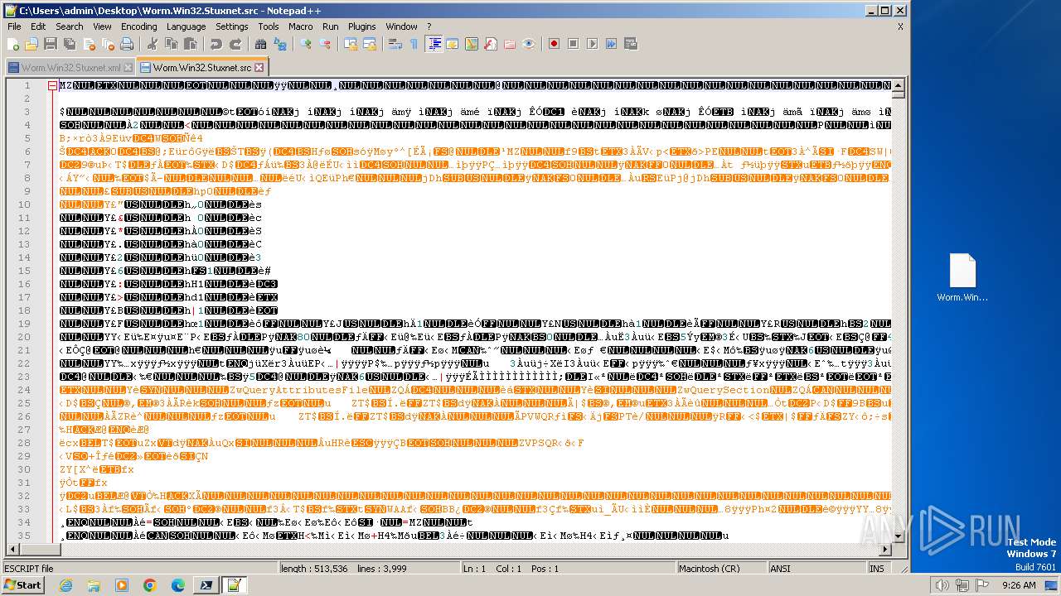Open Folder as Workspace icon
1061x596 pixels.
coord(510,44)
